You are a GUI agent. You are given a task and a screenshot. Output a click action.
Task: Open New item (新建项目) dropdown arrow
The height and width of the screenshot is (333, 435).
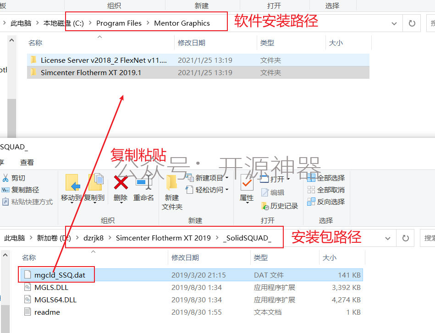pyautogui.click(x=226, y=177)
